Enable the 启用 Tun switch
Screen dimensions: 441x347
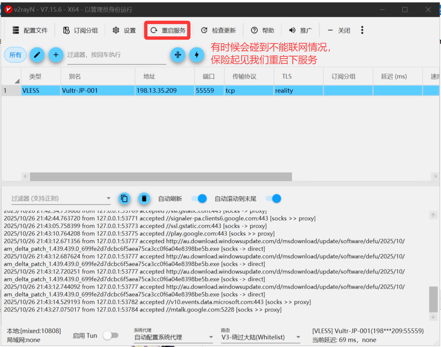111,335
